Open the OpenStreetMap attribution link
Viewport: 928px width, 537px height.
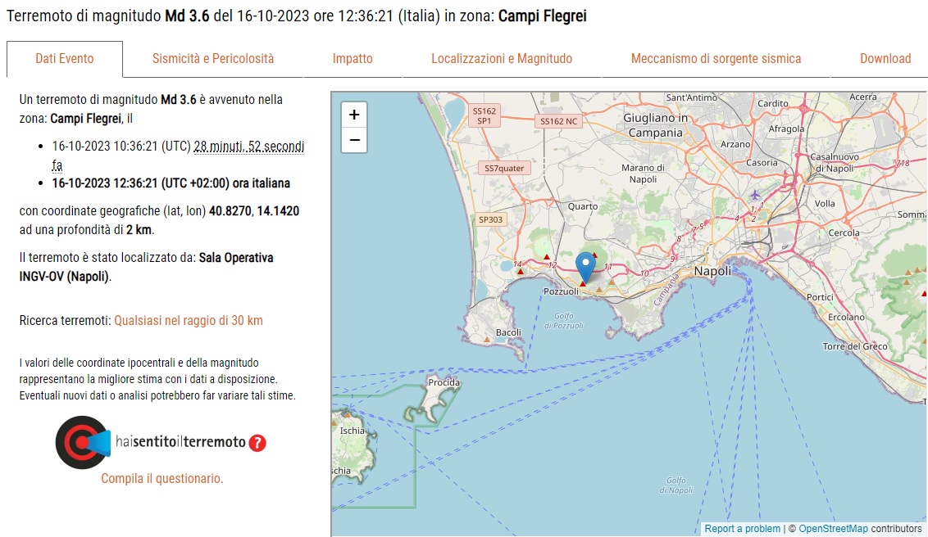click(x=833, y=529)
